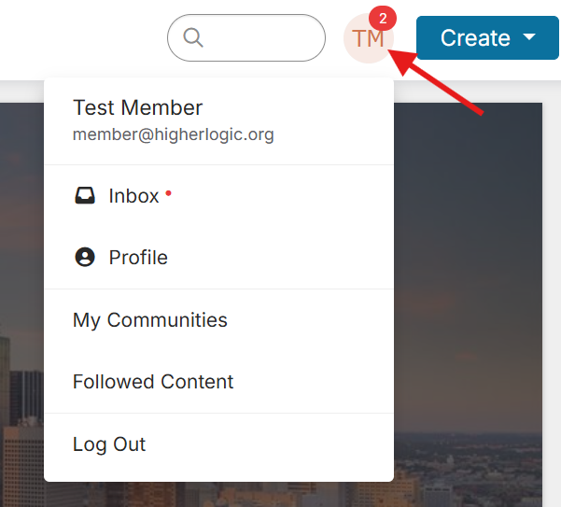The width and height of the screenshot is (561, 507).
Task: Expand the Create dropdown caret arrow
Action: coord(529,36)
